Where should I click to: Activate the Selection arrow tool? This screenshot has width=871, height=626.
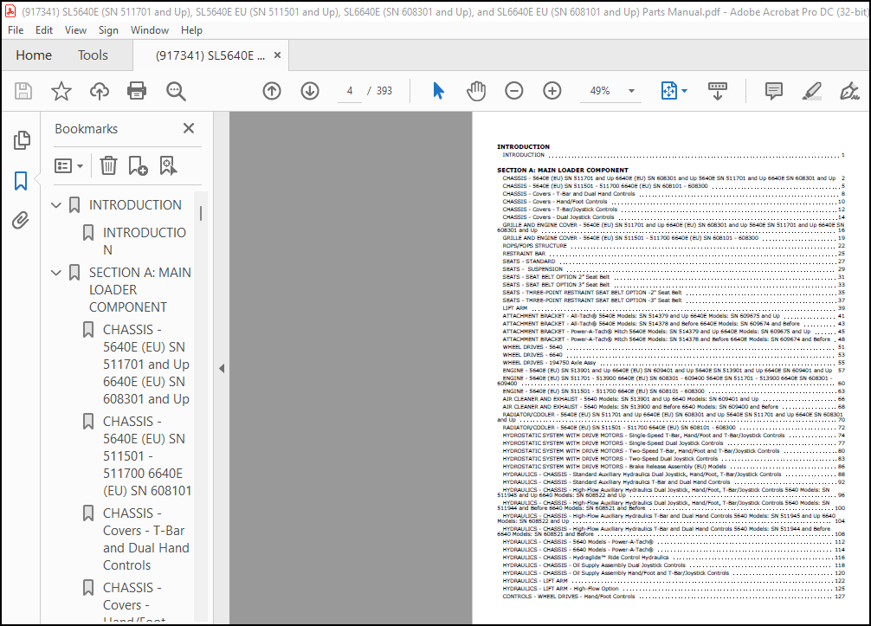438,91
